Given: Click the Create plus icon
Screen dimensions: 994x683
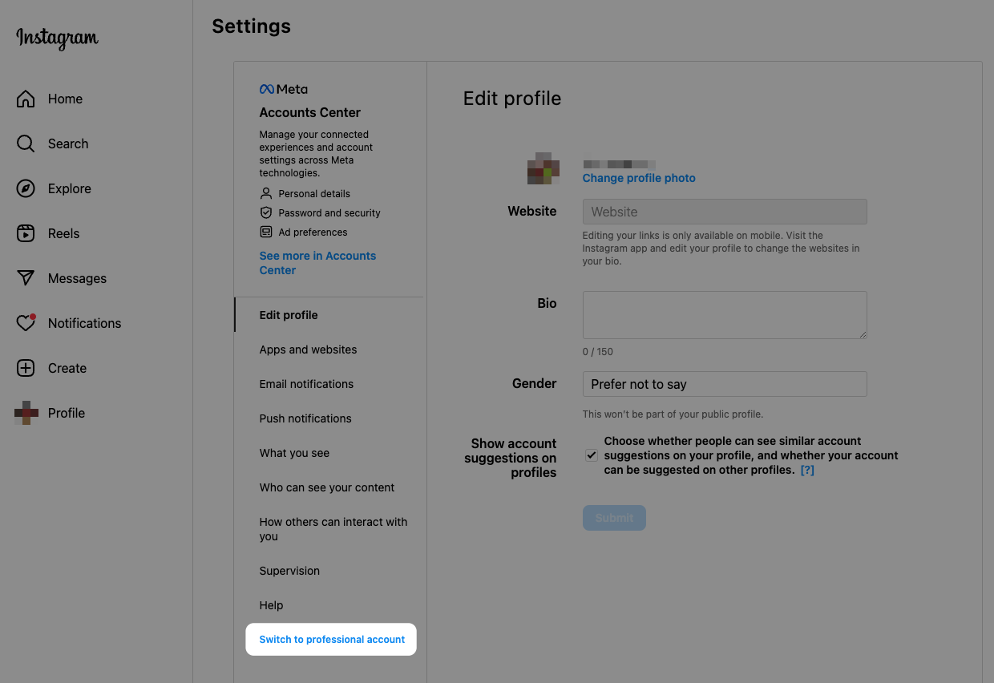Looking at the screenshot, I should pos(26,369).
